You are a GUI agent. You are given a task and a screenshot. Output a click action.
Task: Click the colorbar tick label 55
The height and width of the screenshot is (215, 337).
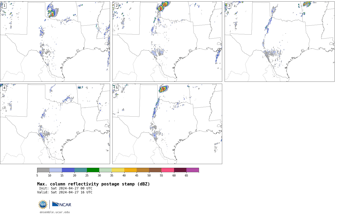click(161, 176)
